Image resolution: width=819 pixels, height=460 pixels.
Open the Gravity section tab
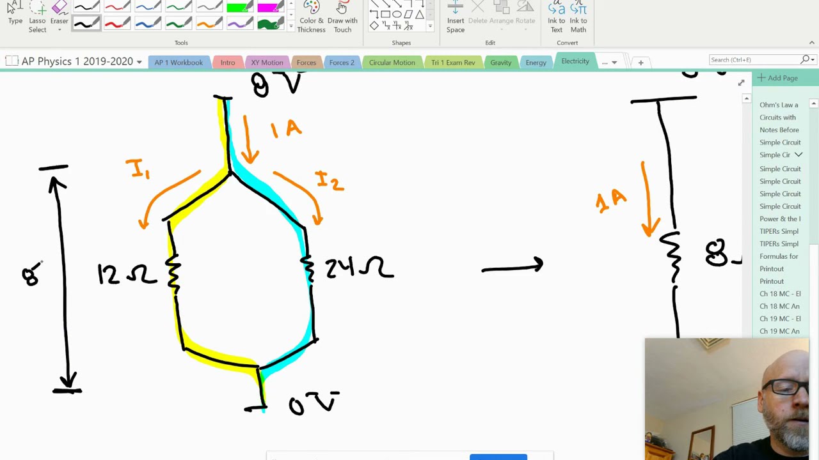coord(500,63)
